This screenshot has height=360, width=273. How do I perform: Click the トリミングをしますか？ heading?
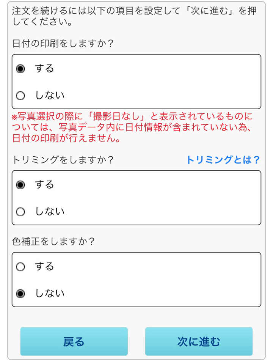pyautogui.click(x=63, y=160)
